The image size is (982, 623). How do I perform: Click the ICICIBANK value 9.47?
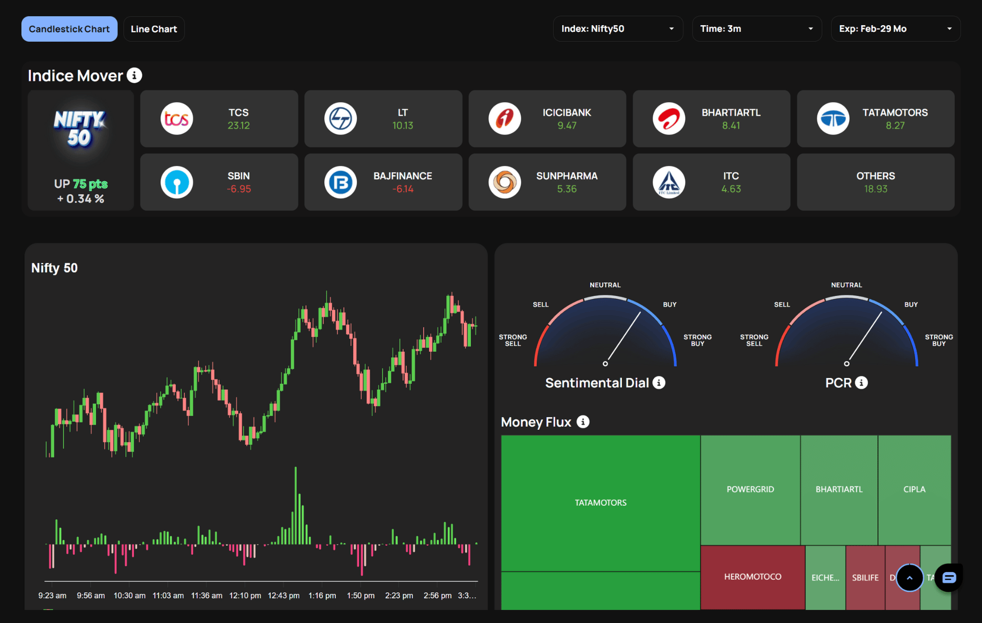(x=567, y=126)
